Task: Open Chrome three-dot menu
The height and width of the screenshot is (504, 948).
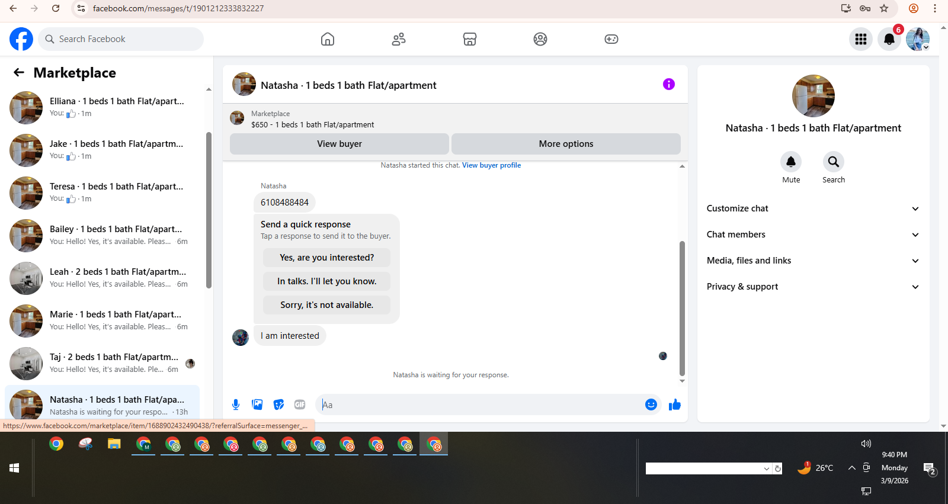Action: pyautogui.click(x=935, y=8)
